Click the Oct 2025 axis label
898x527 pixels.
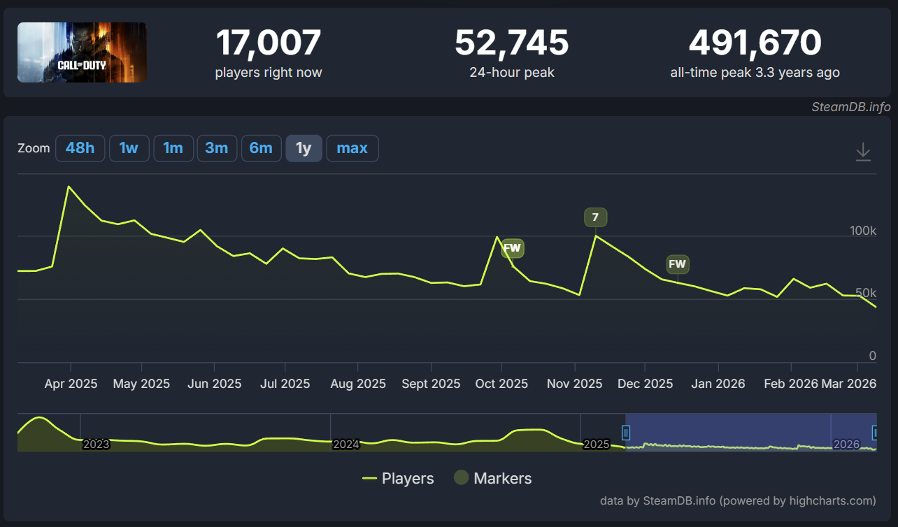pos(501,384)
